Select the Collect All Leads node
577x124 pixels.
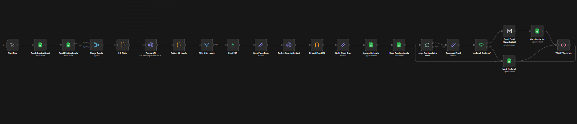178,45
